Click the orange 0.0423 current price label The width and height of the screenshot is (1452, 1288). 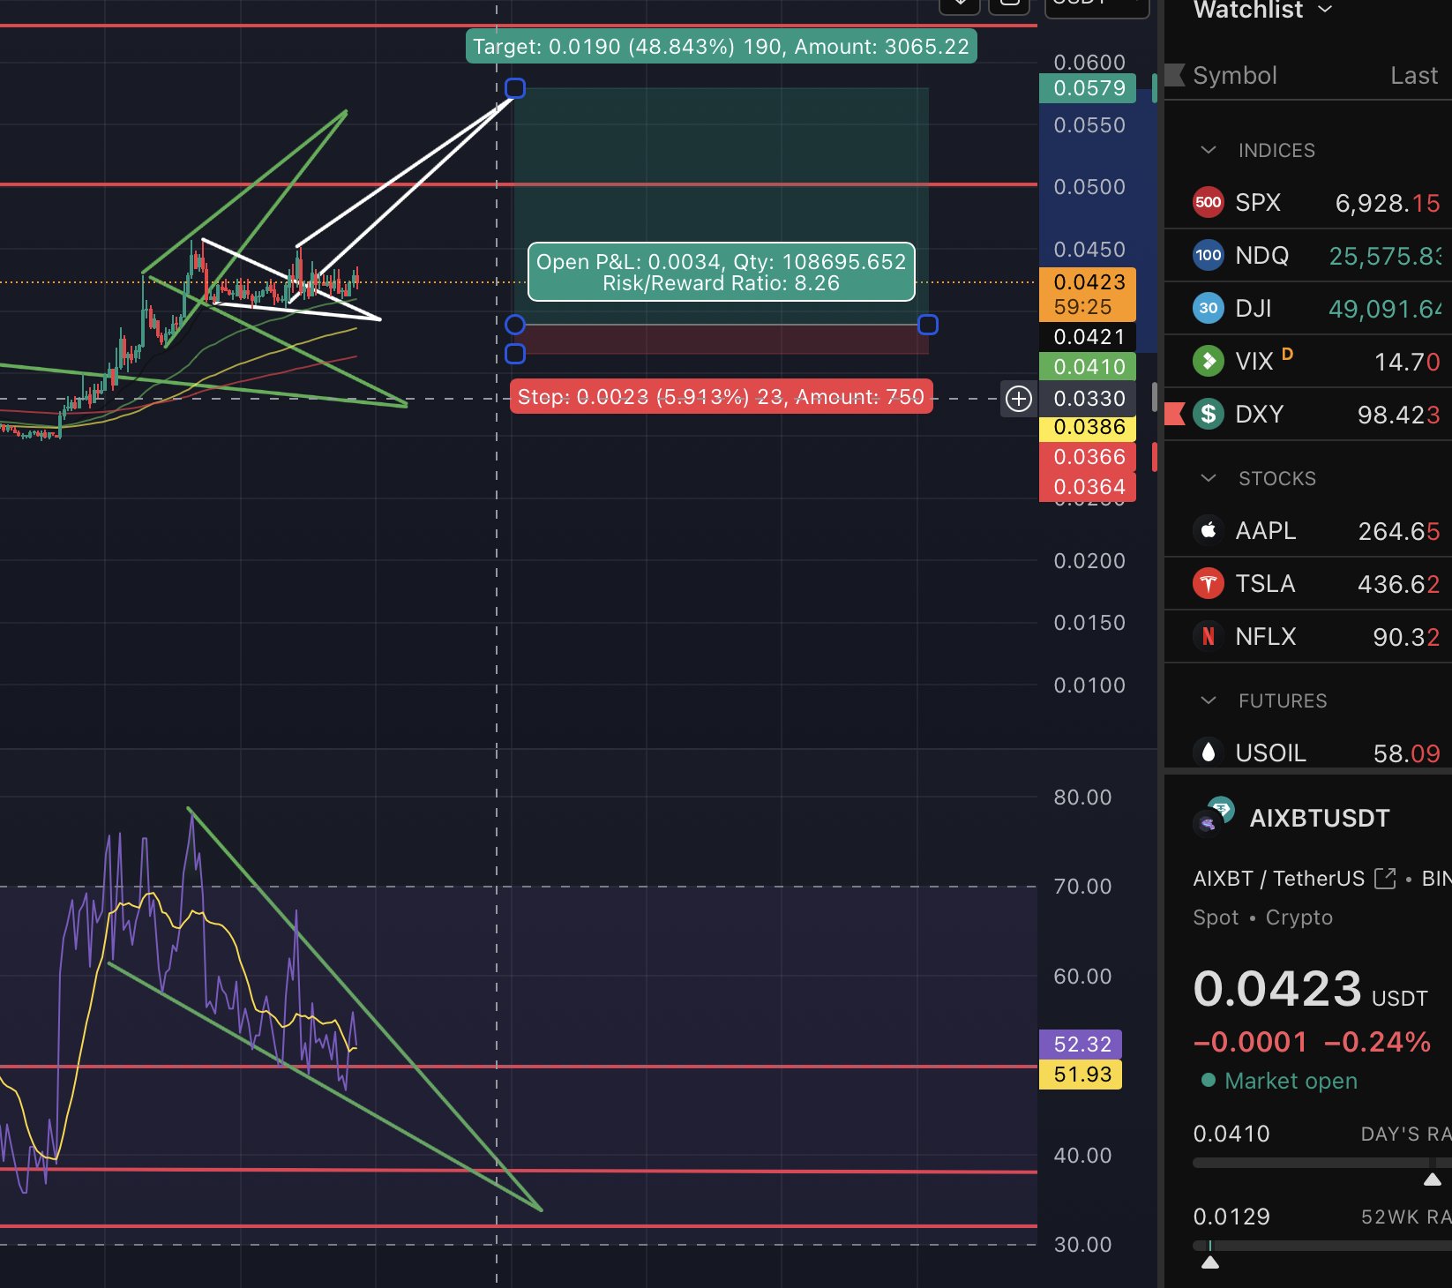1088,294
